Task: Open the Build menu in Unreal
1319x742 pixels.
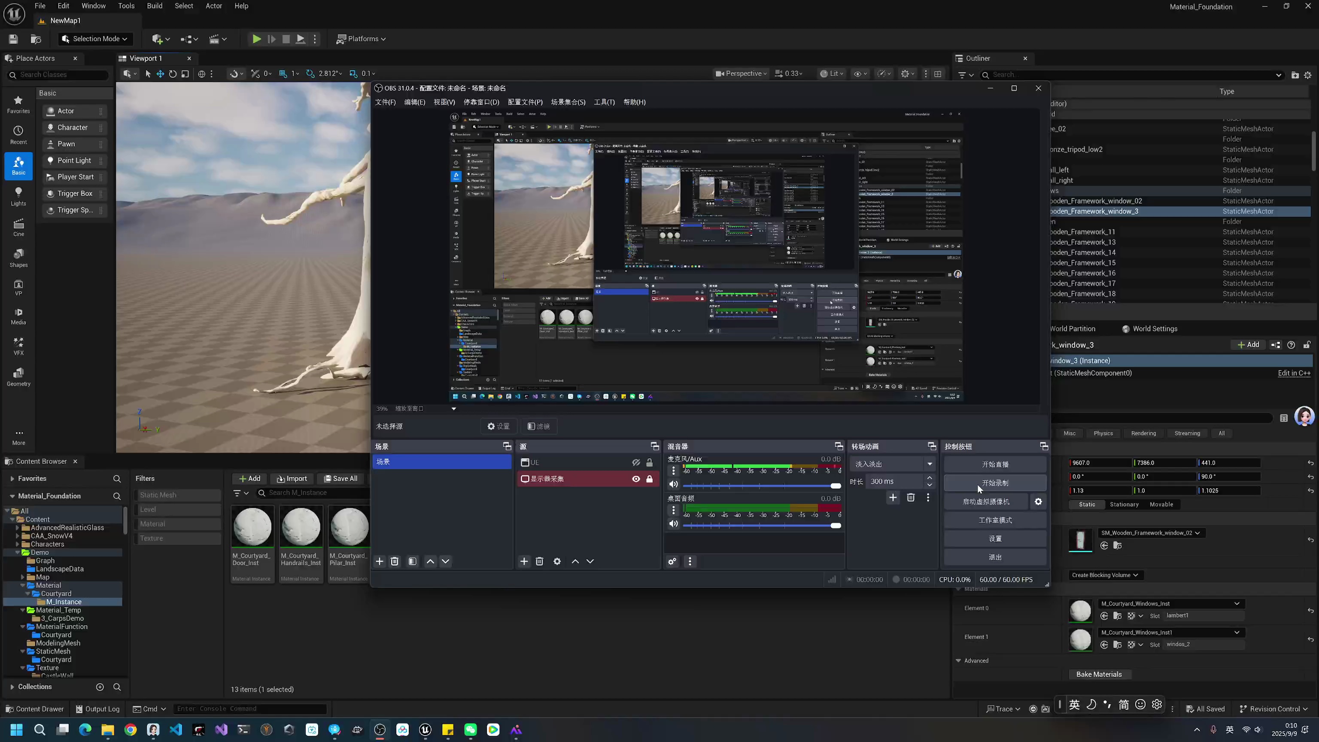Action: coord(155,6)
